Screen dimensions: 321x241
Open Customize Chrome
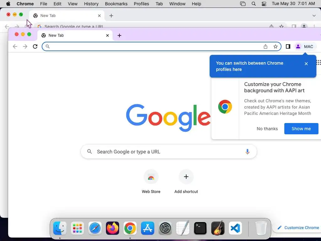298,228
